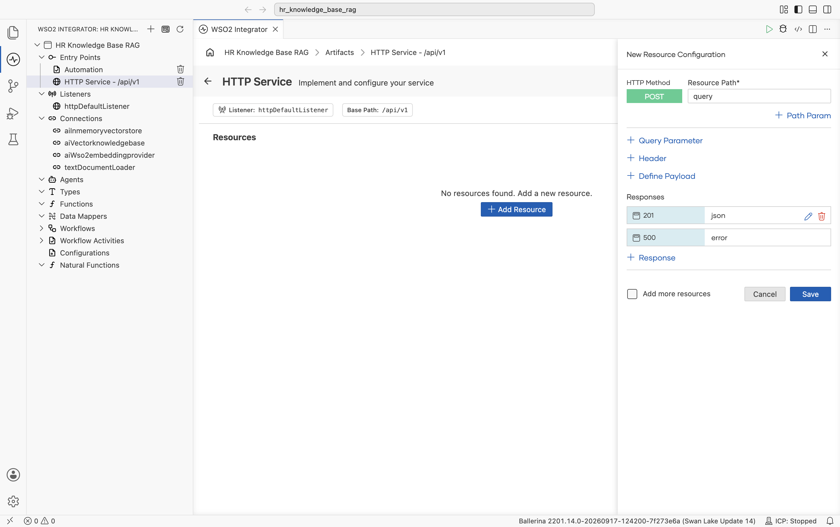
Task: Collapse the Types section
Action: [x=41, y=192]
